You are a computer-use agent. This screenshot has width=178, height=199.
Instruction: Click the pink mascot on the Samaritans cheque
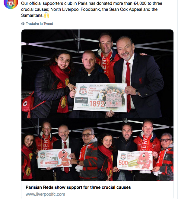click(x=144, y=161)
